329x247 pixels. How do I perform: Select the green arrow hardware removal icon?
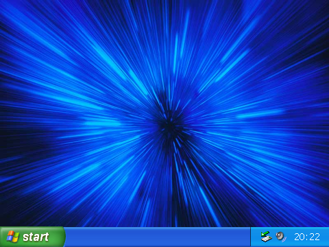[x=266, y=237]
